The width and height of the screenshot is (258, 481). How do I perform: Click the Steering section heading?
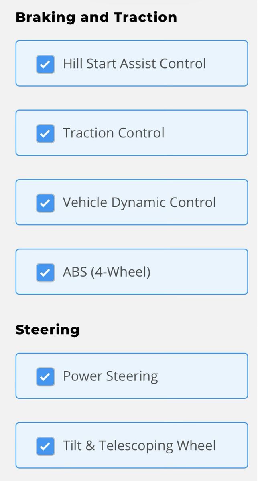tap(47, 329)
